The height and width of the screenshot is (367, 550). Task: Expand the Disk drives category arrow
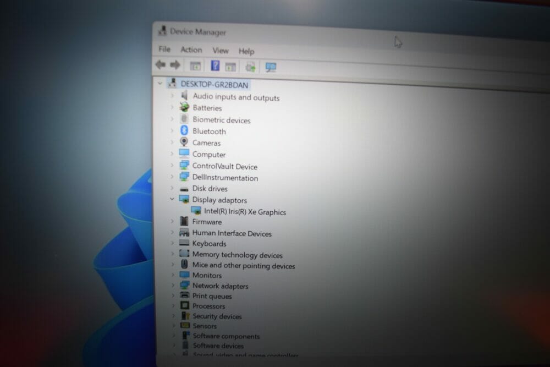pos(172,188)
